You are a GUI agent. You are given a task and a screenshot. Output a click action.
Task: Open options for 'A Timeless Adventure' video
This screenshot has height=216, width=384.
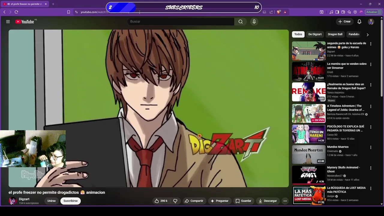coord(371,106)
